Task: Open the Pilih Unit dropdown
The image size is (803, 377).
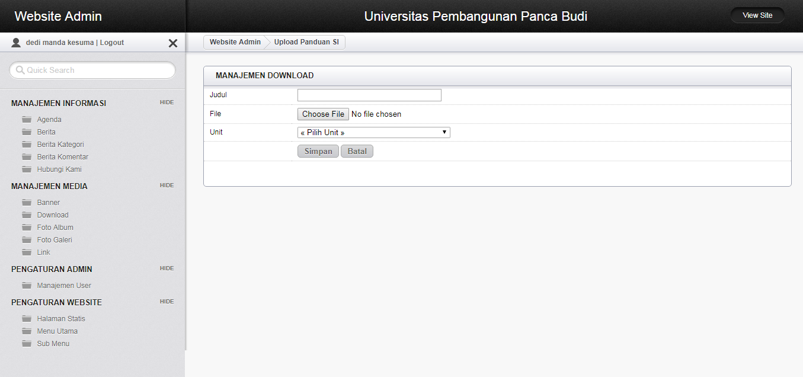Action: (x=373, y=133)
